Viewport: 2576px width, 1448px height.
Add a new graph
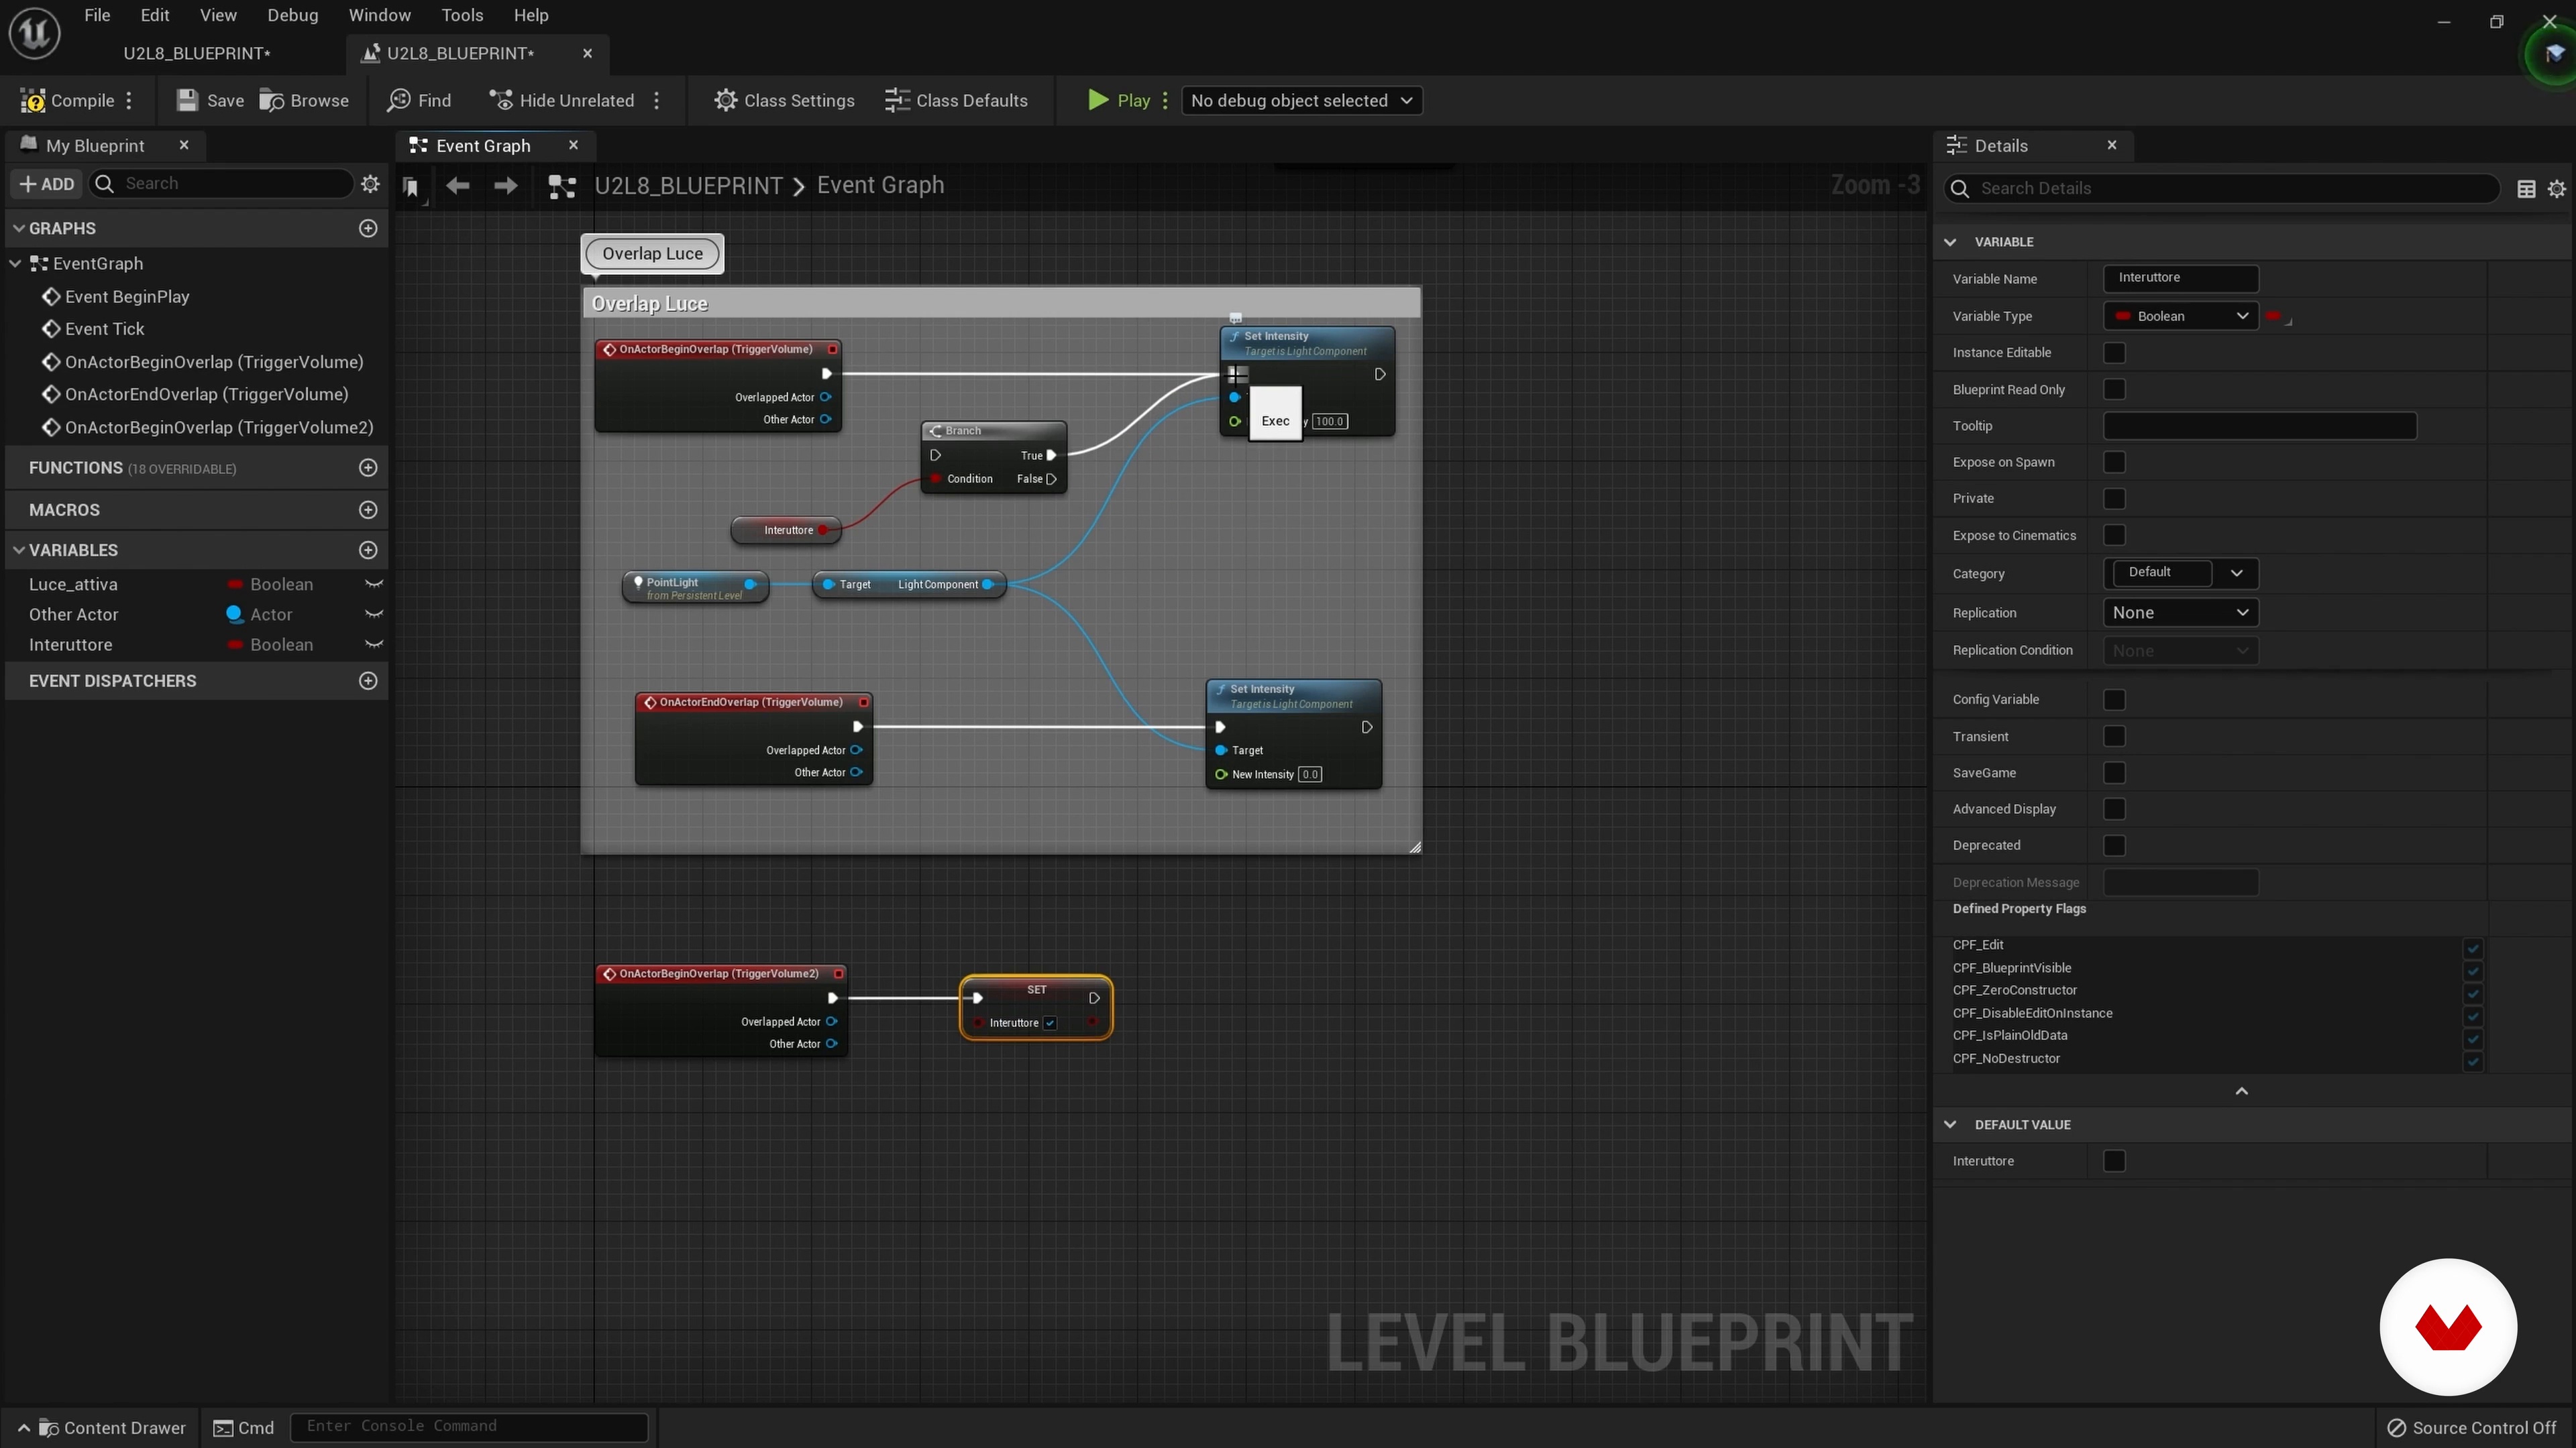(x=368, y=228)
